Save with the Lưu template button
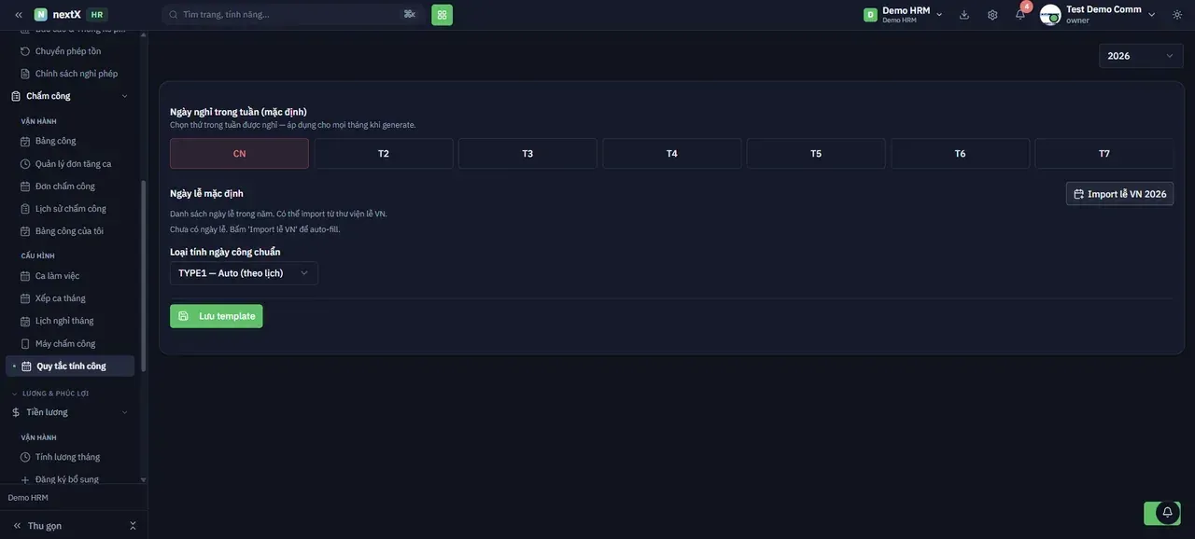The height and width of the screenshot is (539, 1195). tap(217, 316)
